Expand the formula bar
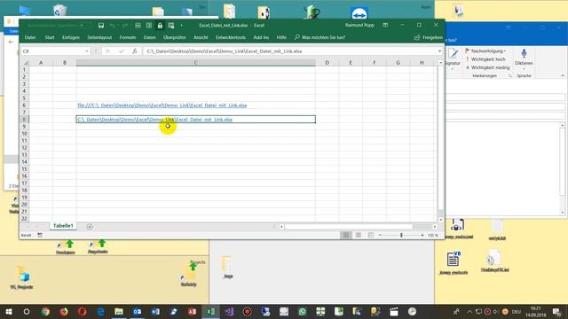This screenshot has height=319, width=568. click(439, 51)
